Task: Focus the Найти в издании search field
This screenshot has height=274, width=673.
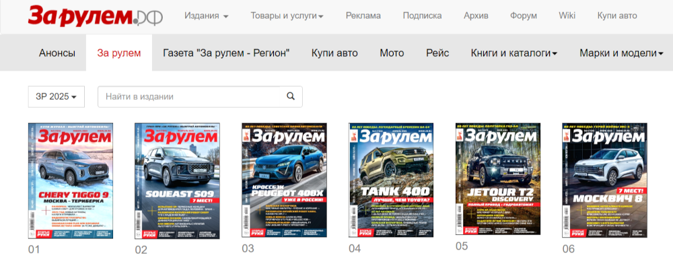Action: pyautogui.click(x=189, y=97)
